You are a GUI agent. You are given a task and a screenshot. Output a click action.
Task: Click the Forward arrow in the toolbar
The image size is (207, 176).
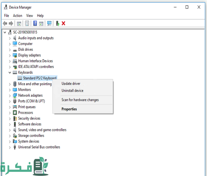point(11,23)
